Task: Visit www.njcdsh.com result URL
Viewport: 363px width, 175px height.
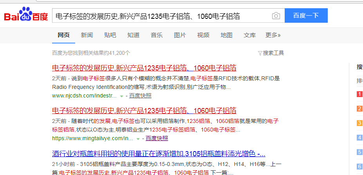Action: click(84, 96)
